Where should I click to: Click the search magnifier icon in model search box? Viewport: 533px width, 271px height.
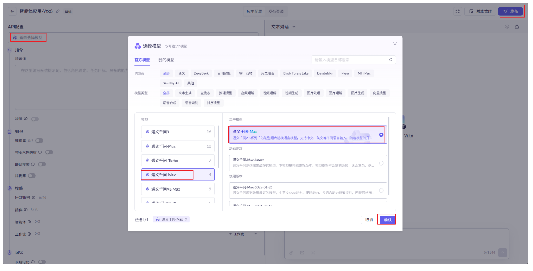coord(391,60)
